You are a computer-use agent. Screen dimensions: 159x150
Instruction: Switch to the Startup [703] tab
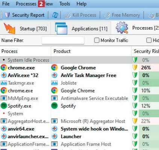pos(25,28)
